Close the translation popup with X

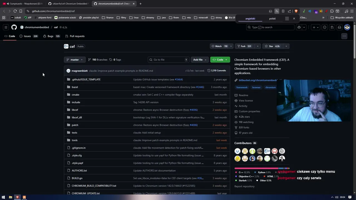pyautogui.click(x=294, y=19)
